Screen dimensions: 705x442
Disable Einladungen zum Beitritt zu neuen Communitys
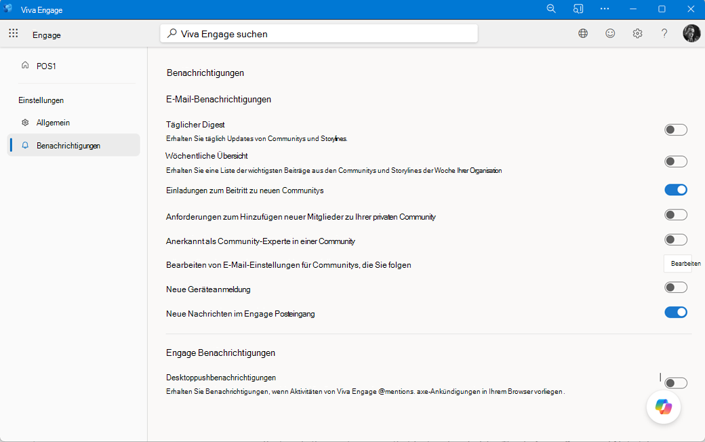pos(676,190)
